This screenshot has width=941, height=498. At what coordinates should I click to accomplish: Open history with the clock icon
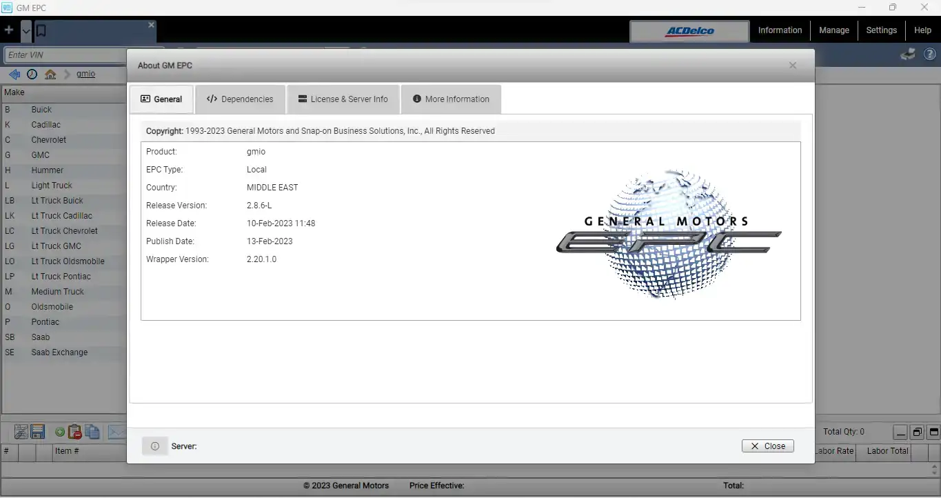[32, 74]
